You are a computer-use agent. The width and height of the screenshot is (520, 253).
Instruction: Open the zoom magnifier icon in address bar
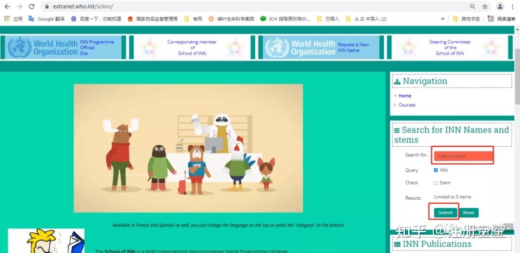472,7
